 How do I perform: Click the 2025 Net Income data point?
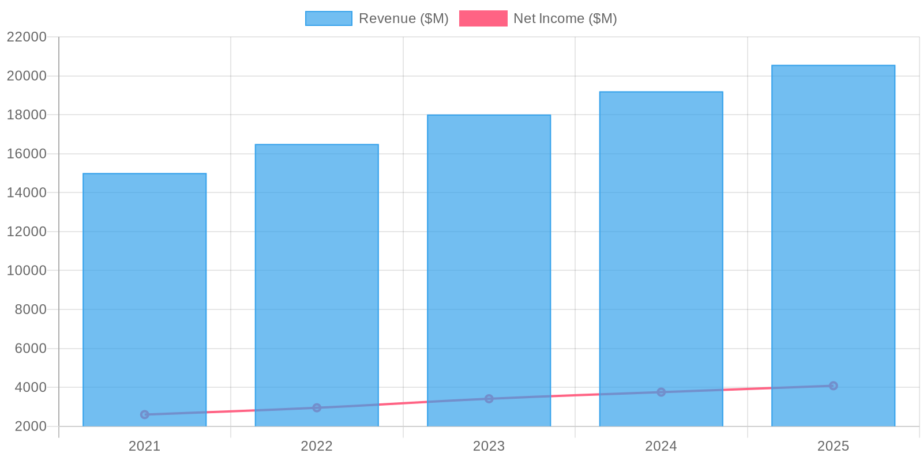point(833,386)
